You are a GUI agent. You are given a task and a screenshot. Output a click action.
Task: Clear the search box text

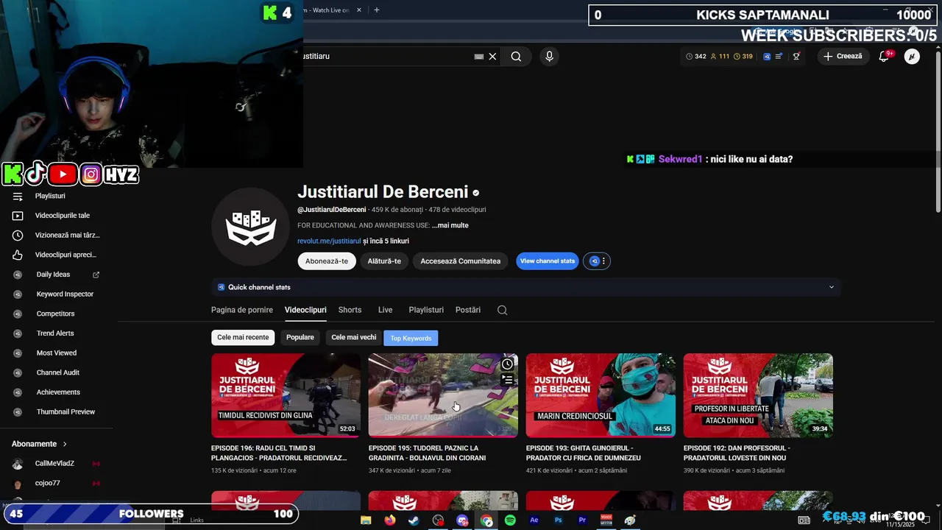[x=492, y=56]
